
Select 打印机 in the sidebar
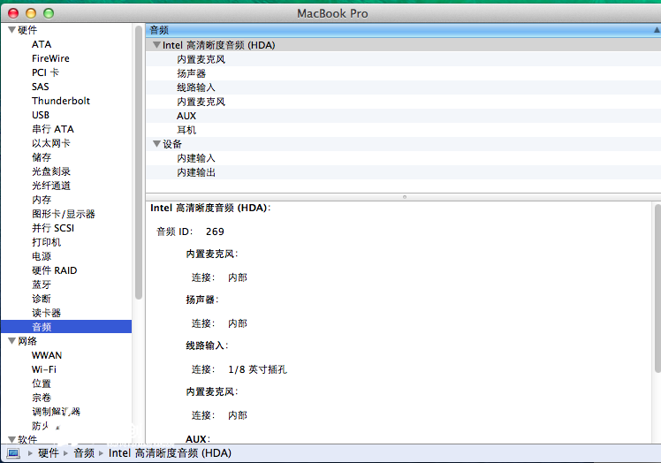[46, 242]
